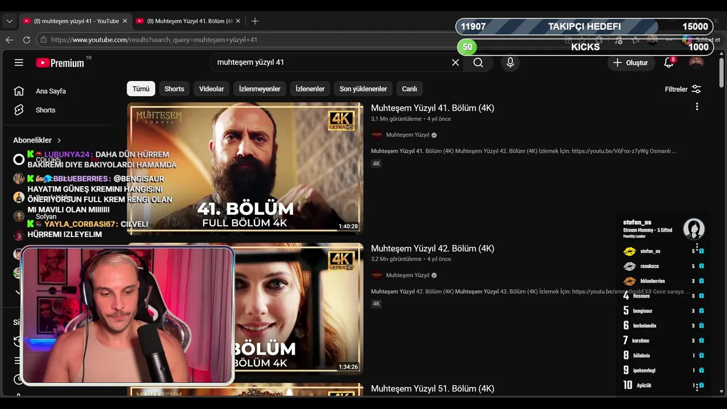Select the Videolar filter chip
Image resolution: width=727 pixels, height=409 pixels.
tap(211, 89)
